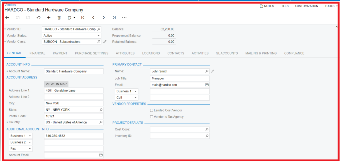Click the undo icon in toolbar

pyautogui.click(x=38, y=18)
